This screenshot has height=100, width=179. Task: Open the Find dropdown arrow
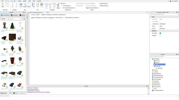pyautogui.click(x=21, y=8)
